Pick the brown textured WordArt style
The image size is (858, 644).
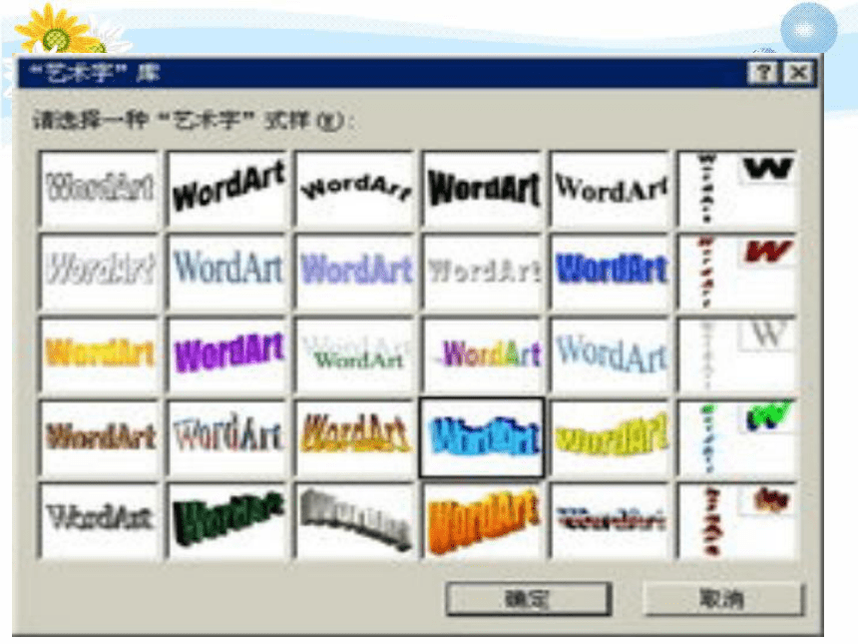[x=100, y=437]
